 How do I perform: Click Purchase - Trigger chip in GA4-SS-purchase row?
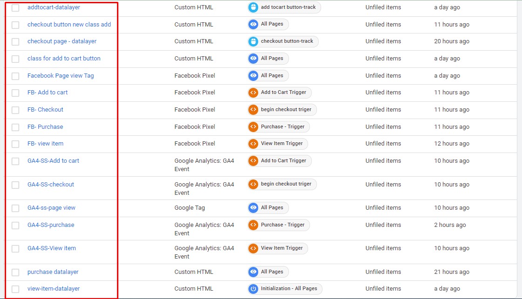282,225
